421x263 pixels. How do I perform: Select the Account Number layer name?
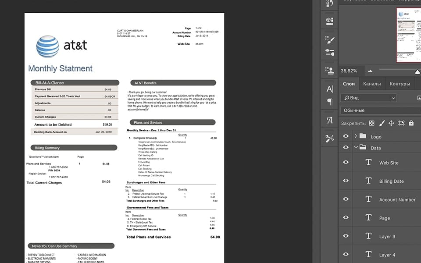tap(397, 200)
